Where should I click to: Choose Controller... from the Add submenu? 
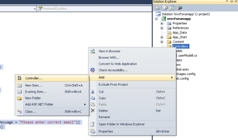(x=52, y=78)
